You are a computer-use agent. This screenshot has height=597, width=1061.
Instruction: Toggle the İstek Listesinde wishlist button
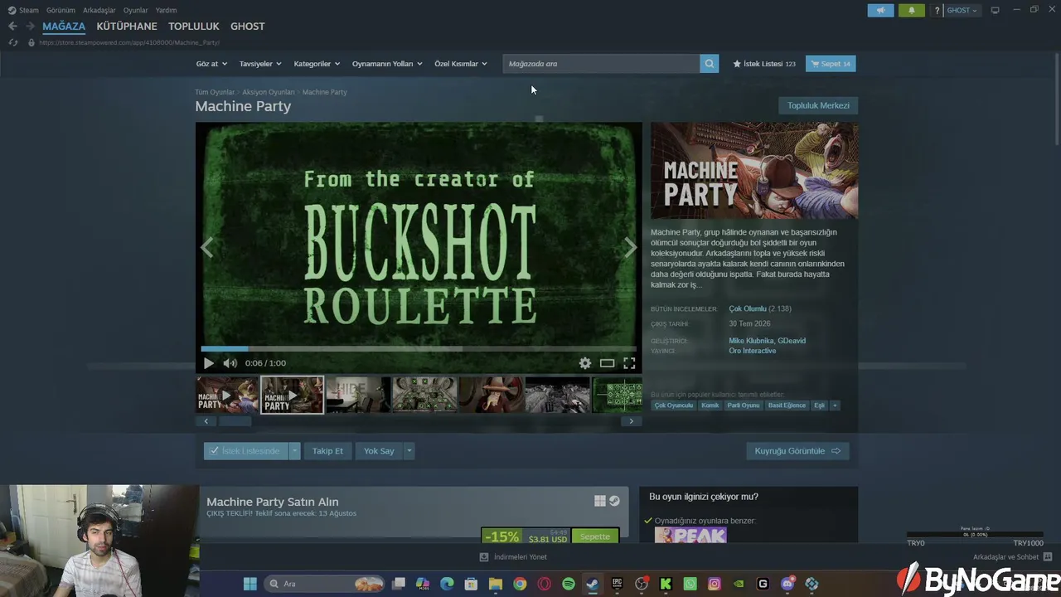pyautogui.click(x=245, y=451)
